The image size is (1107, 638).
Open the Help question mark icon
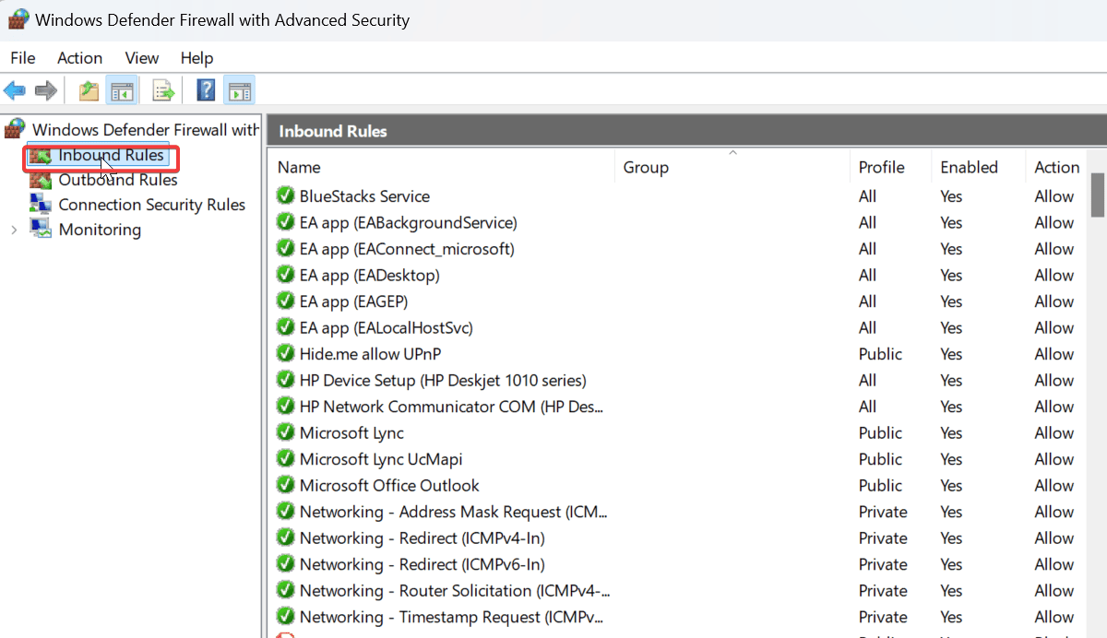pos(207,90)
